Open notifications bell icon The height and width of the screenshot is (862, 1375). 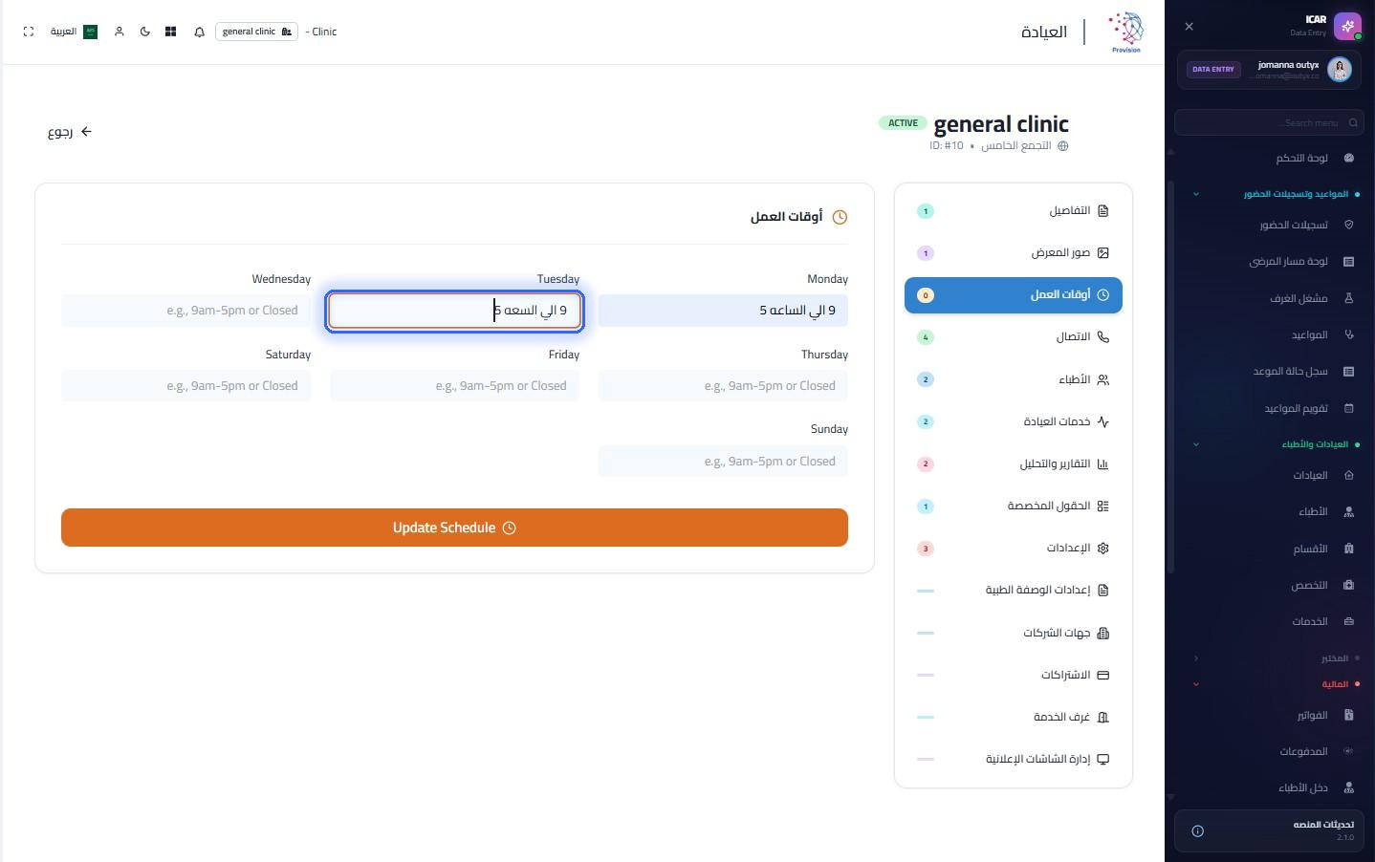coord(199,32)
